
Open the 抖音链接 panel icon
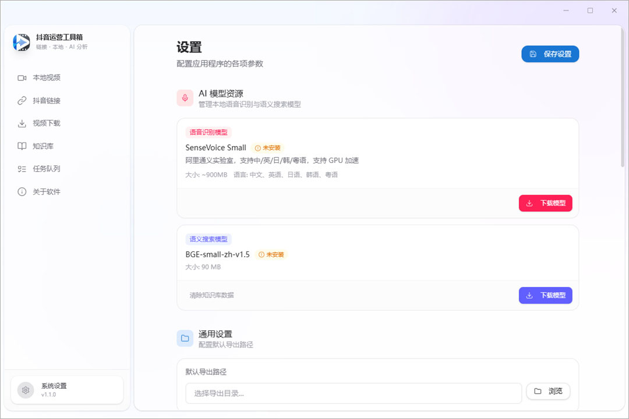[22, 100]
